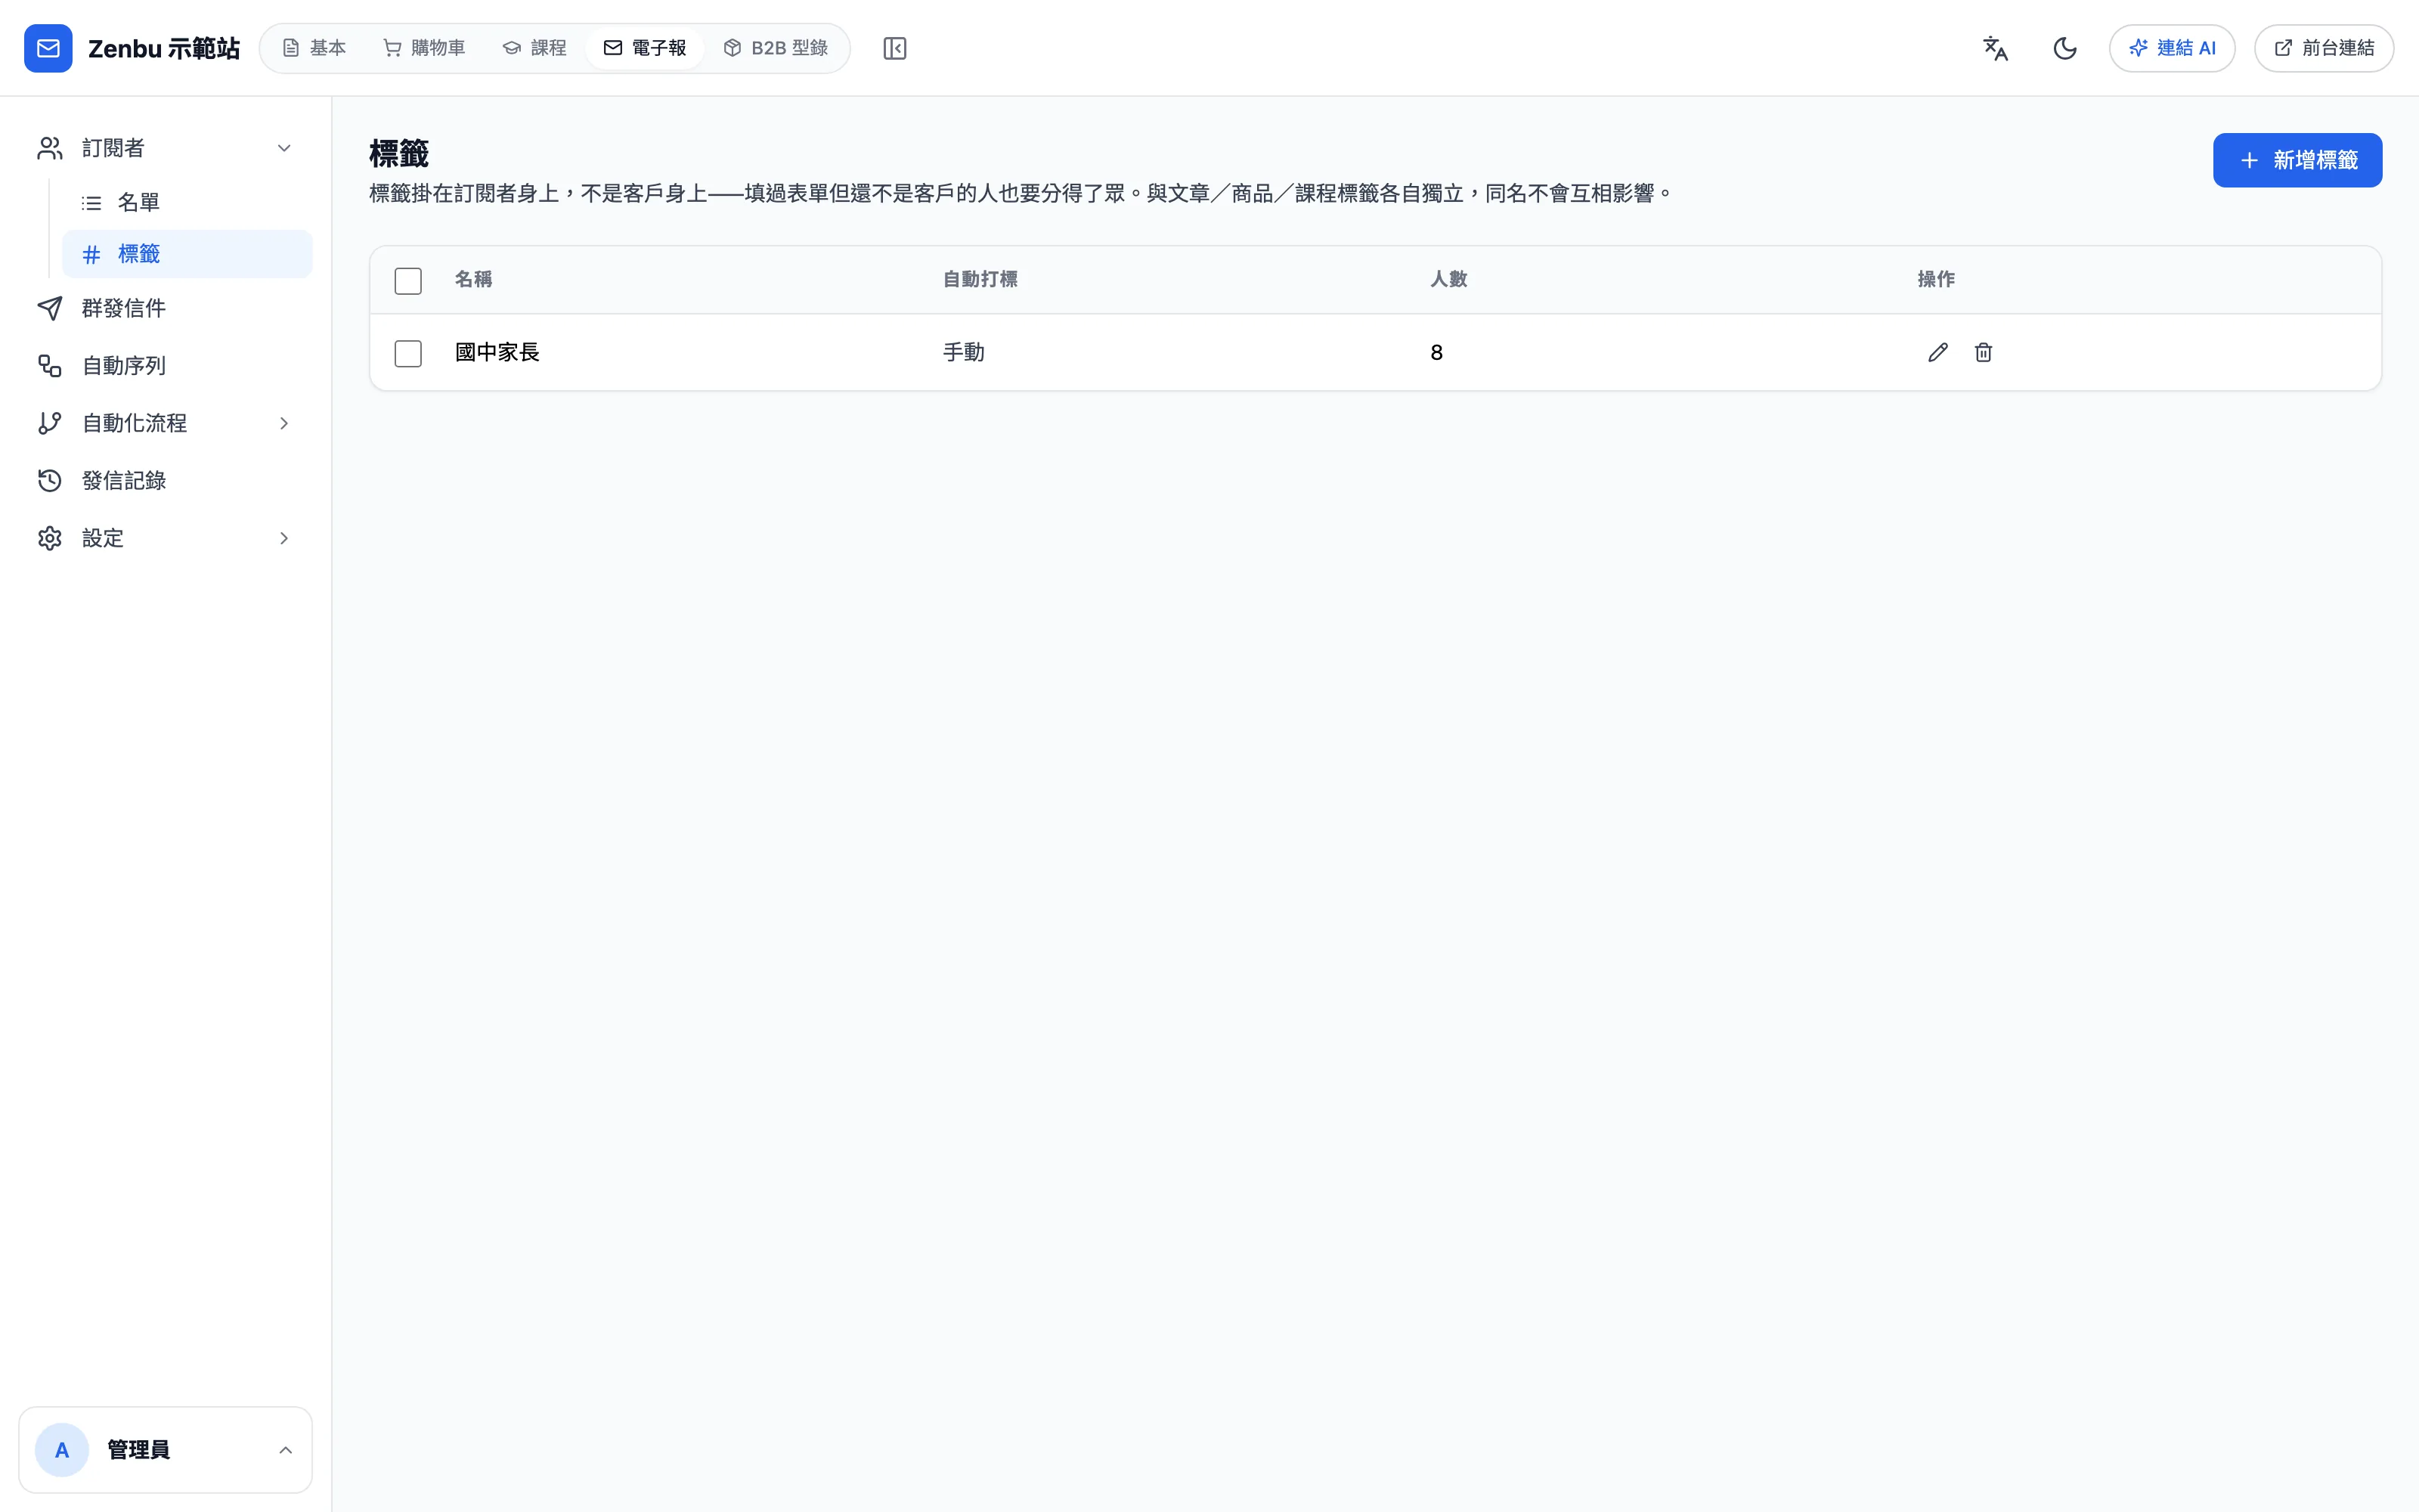
Task: Collapse the sidebar using the panel toggle icon
Action: [894, 48]
